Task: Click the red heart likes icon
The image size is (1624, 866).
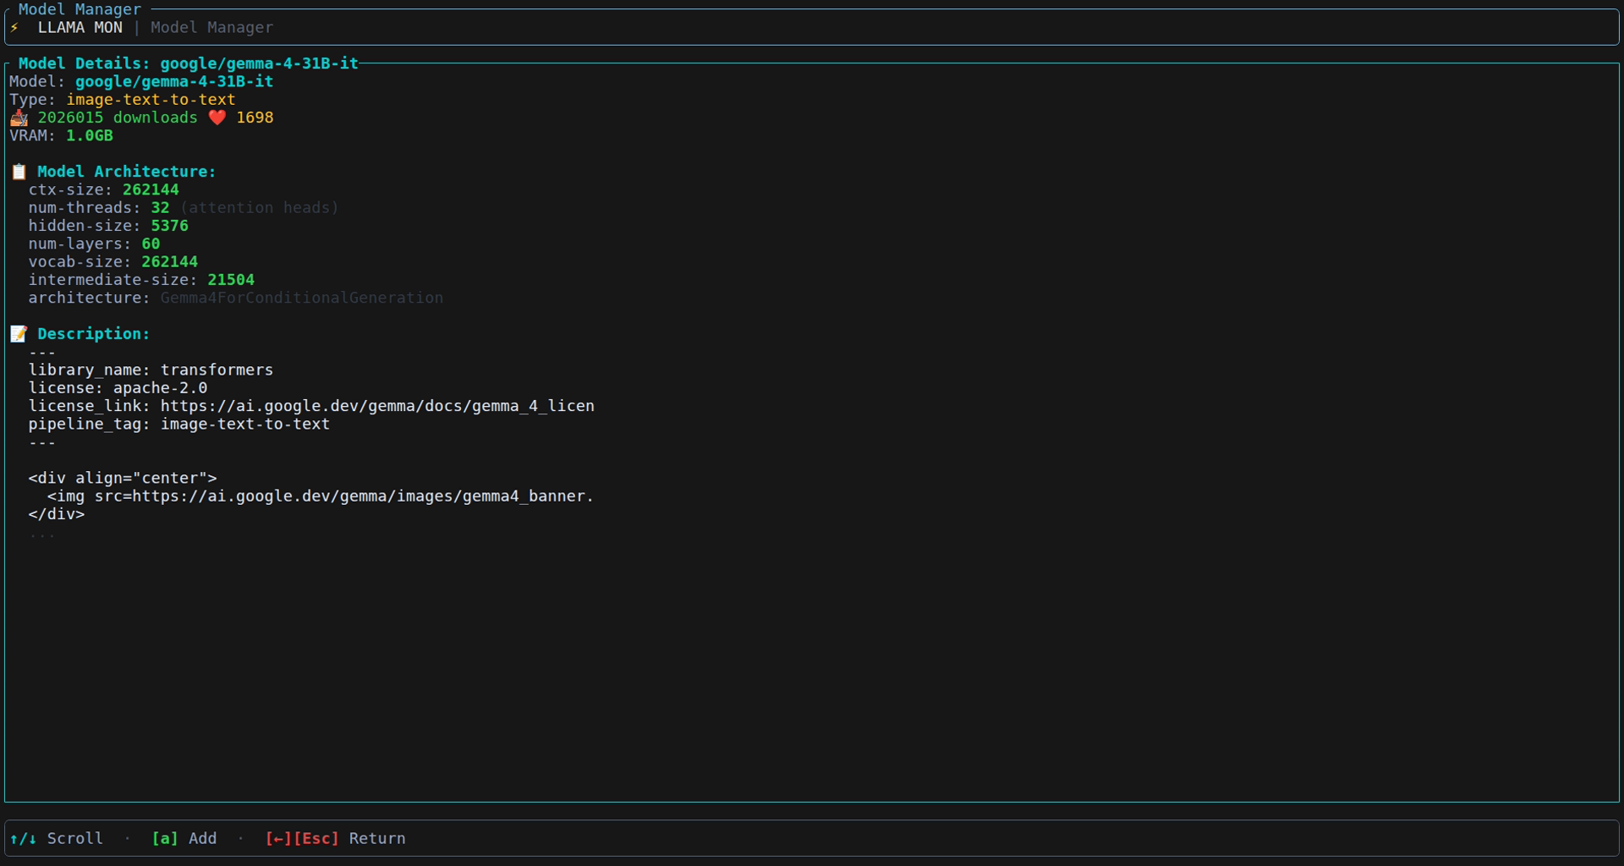Action: click(x=217, y=118)
